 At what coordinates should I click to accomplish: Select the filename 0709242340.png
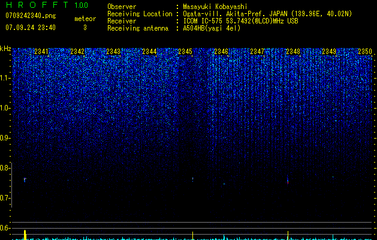pyautogui.click(x=31, y=16)
